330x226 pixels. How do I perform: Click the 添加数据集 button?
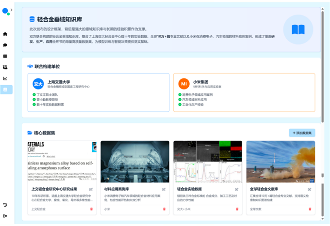coord(302,133)
